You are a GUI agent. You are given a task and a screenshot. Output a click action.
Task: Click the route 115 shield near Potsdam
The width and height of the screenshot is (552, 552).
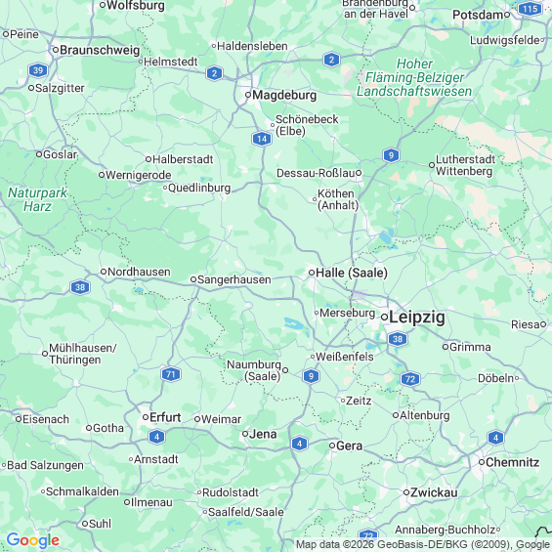[x=531, y=9]
